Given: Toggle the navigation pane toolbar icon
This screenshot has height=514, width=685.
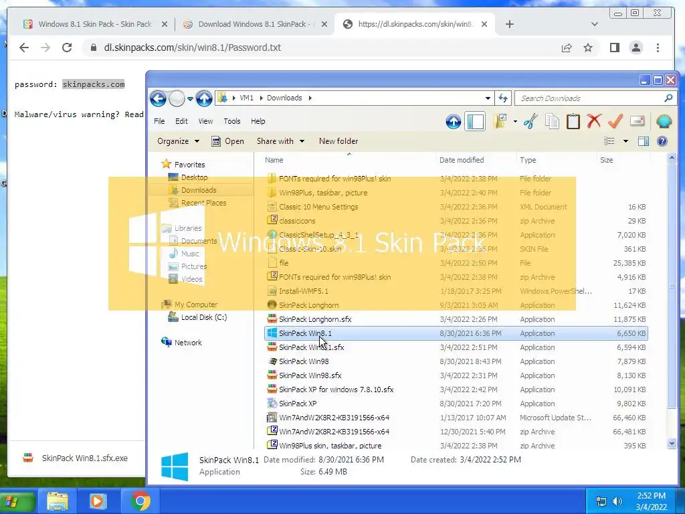Looking at the screenshot, I should (x=476, y=122).
